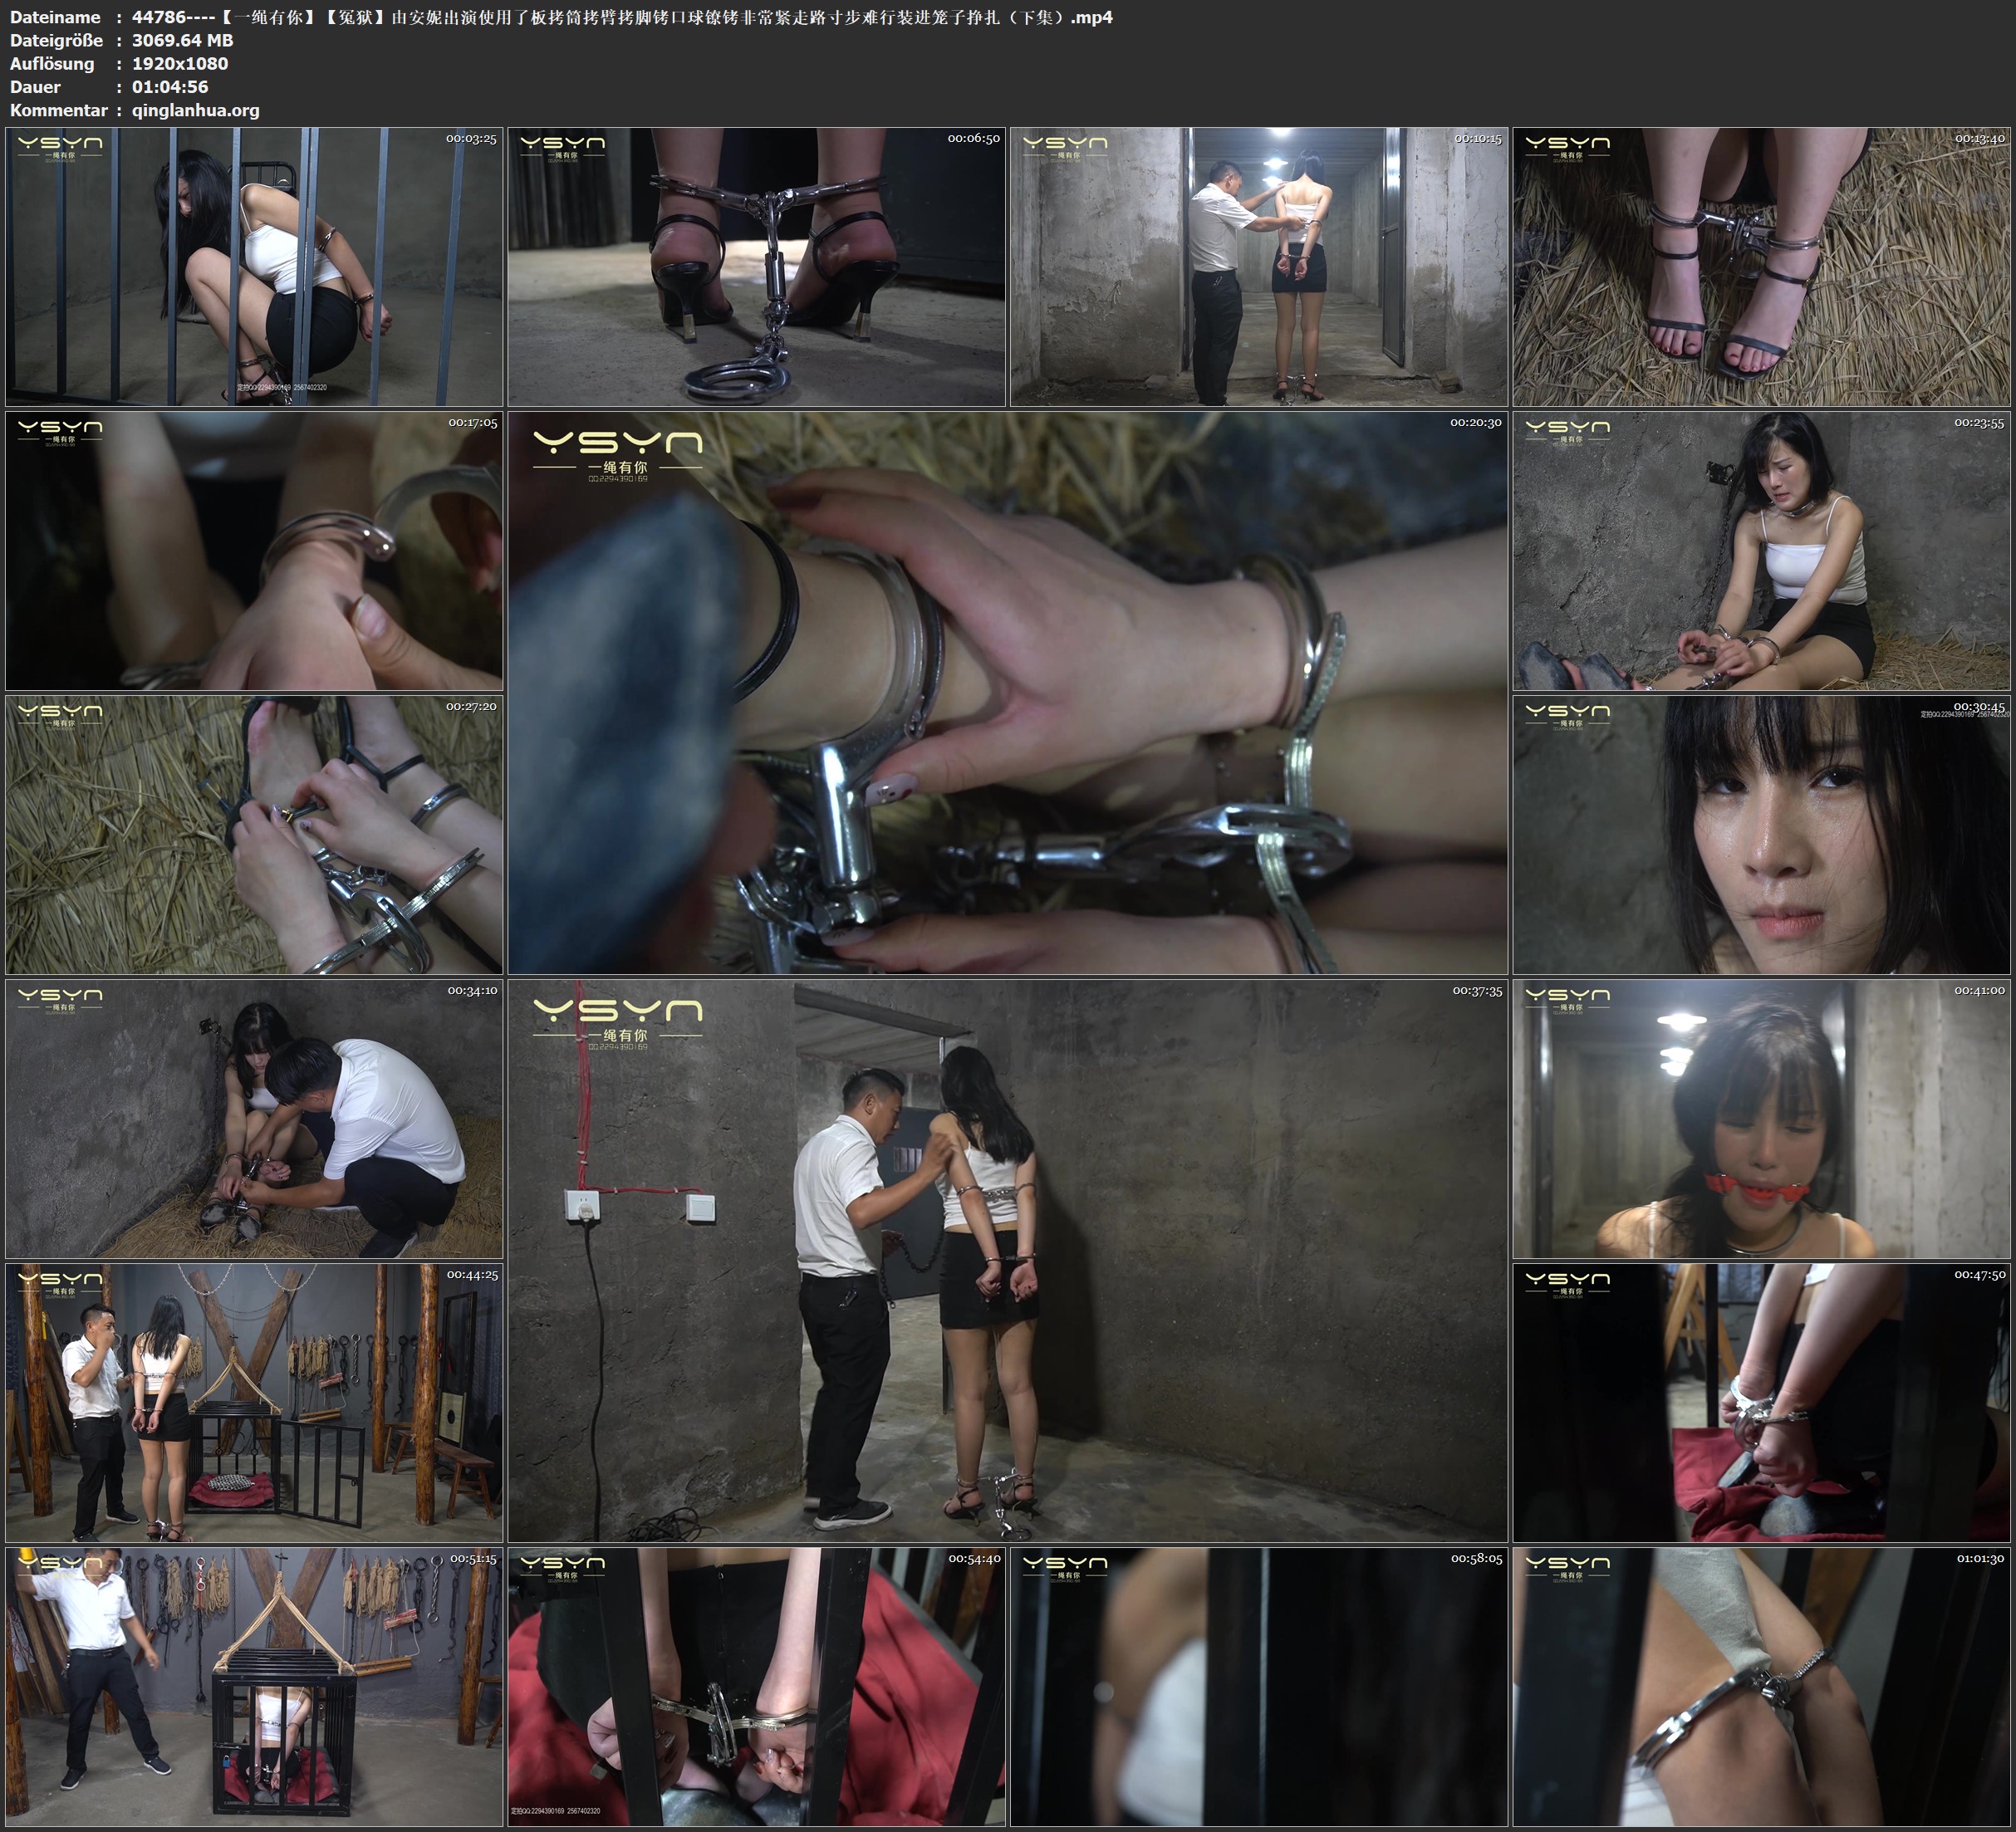Click the qinglanhua.org comment text
Image resolution: width=2016 pixels, height=1832 pixels.
coord(195,110)
